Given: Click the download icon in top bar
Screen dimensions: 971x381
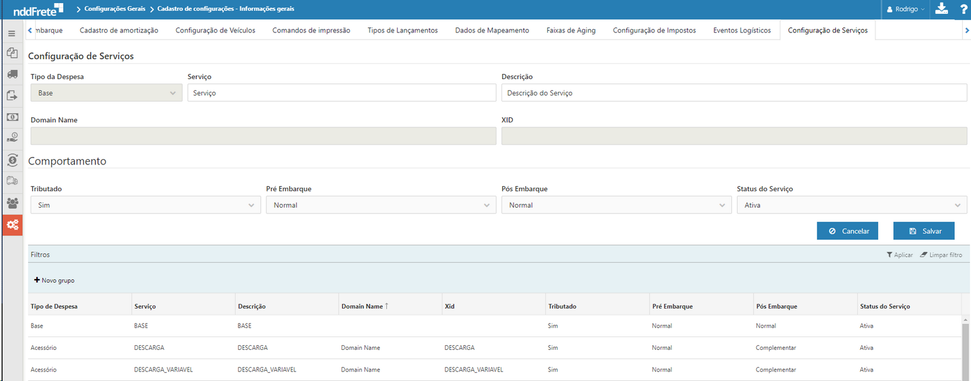Looking at the screenshot, I should [941, 9].
